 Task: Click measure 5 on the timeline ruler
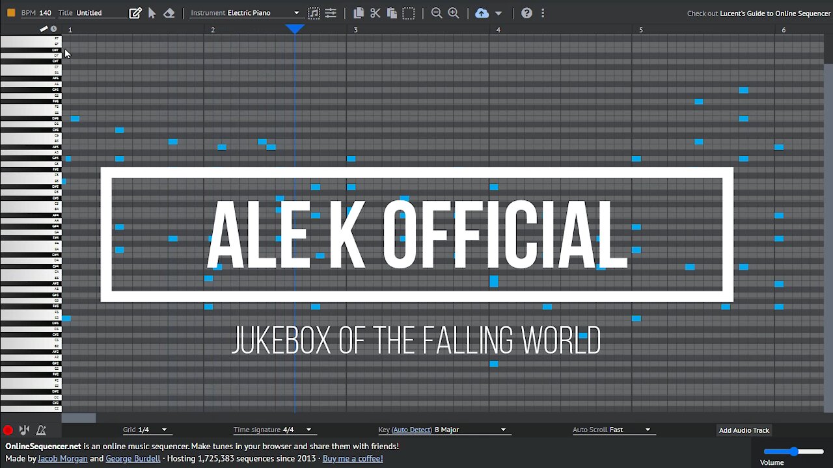(x=641, y=30)
